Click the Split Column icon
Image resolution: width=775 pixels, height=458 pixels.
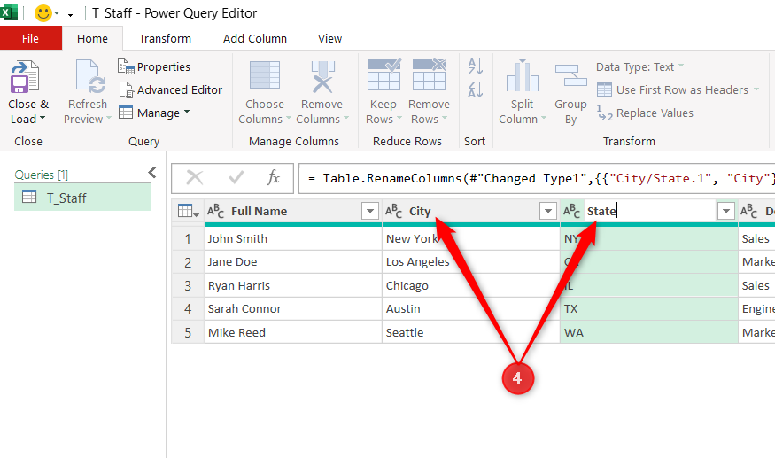tap(522, 75)
